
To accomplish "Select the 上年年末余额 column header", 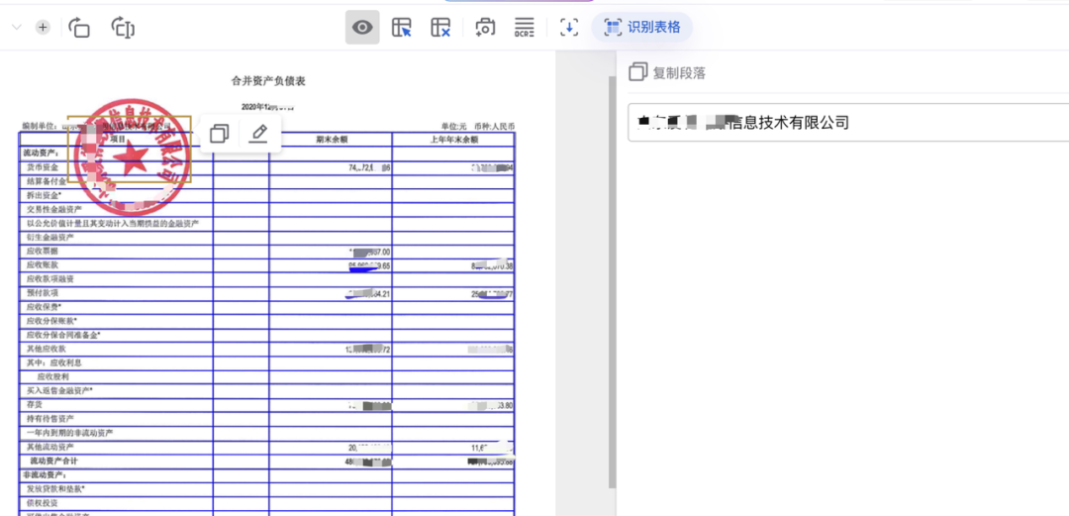I will point(453,140).
